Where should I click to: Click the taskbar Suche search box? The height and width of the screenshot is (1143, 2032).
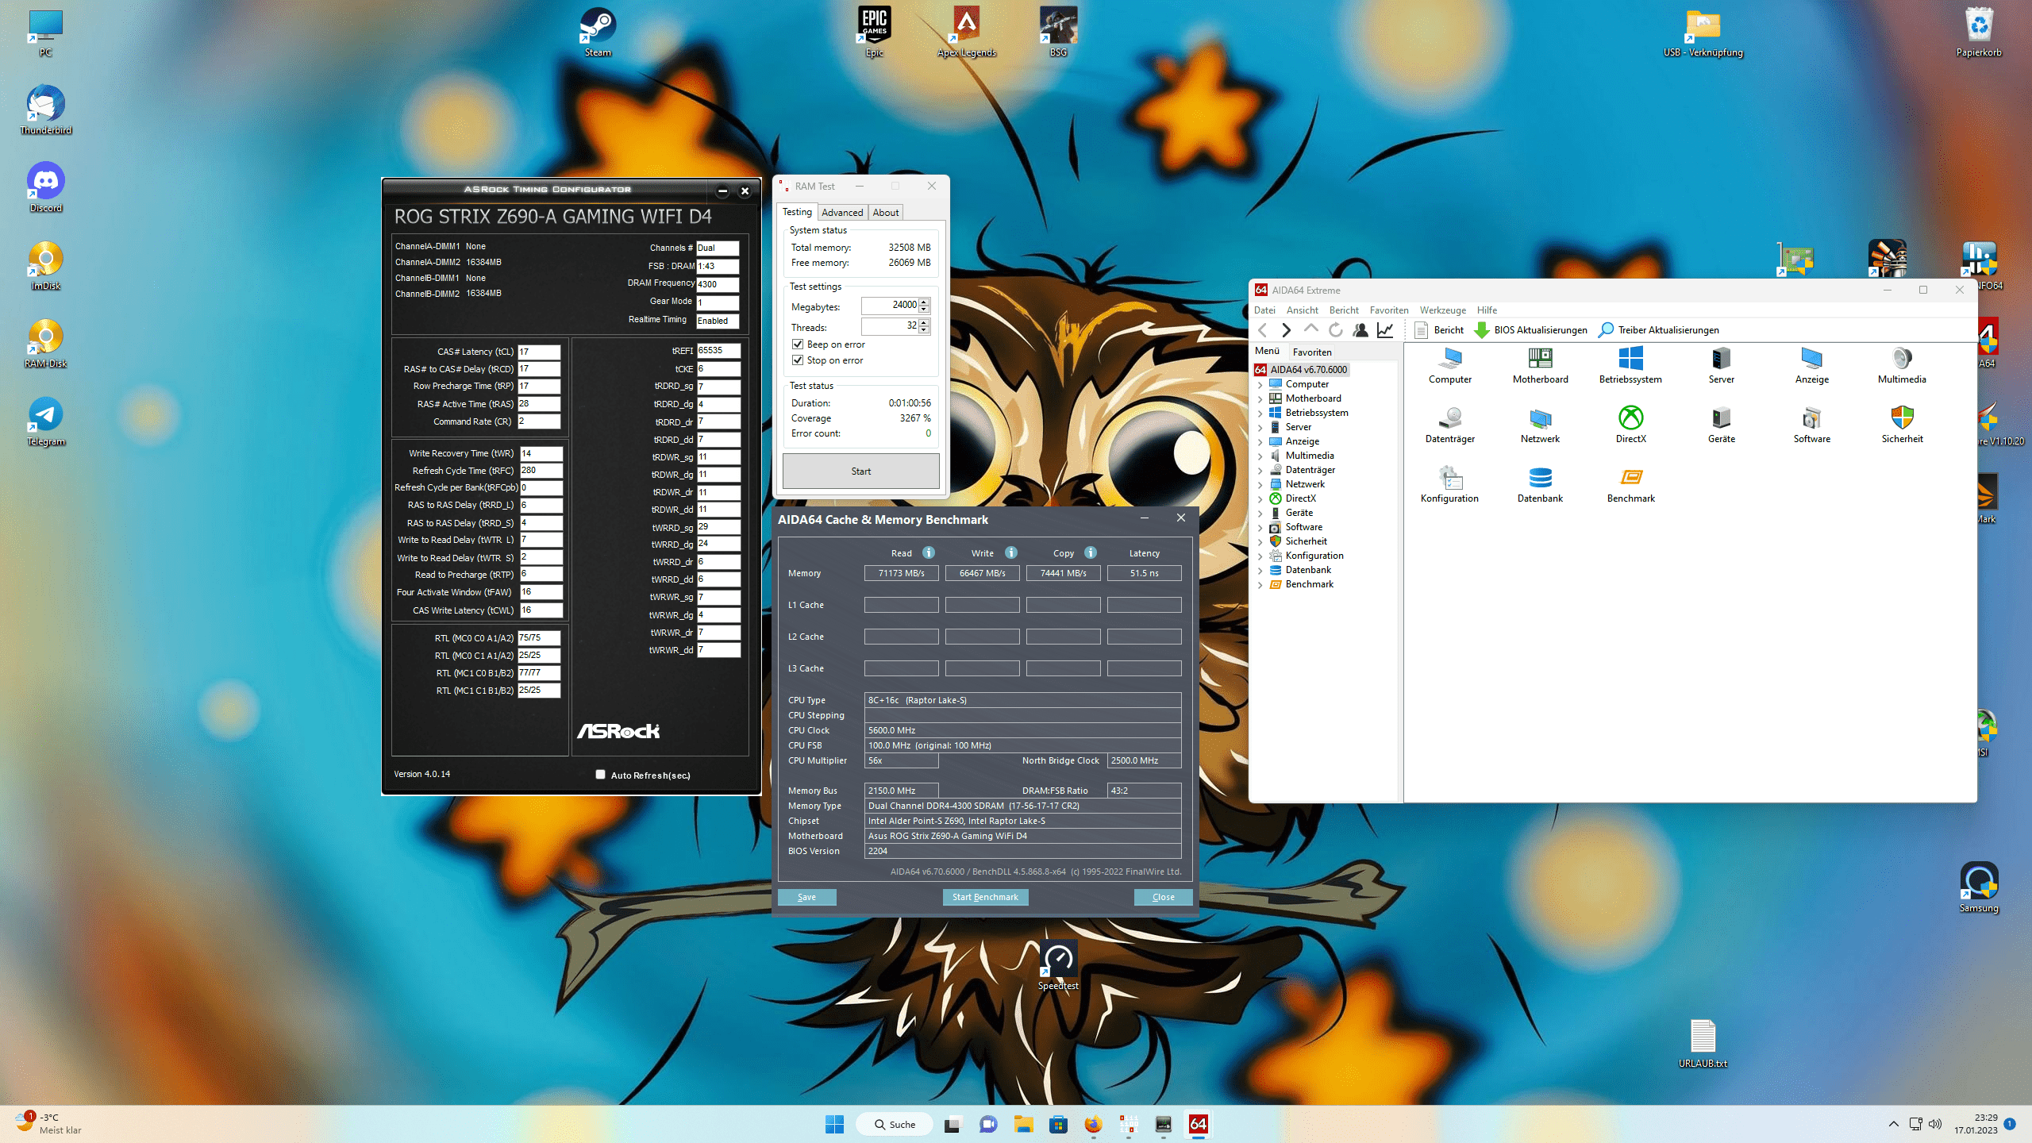point(895,1124)
